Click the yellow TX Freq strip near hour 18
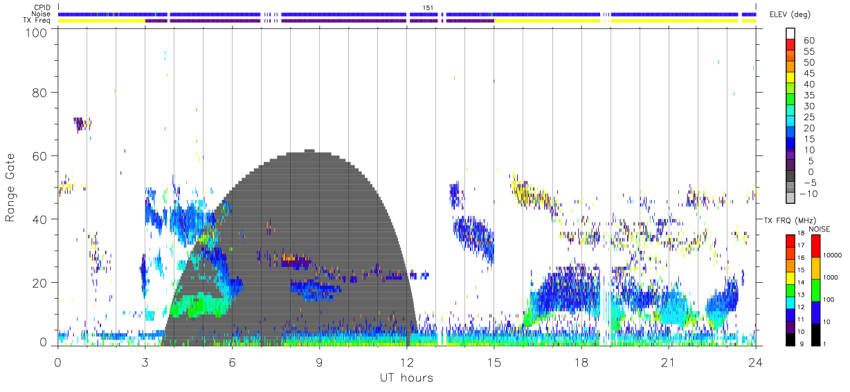Screen dimensions: 850x392 pos(547,21)
